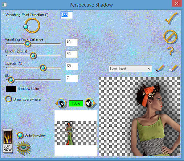Click the eye preview icon

(24, 148)
